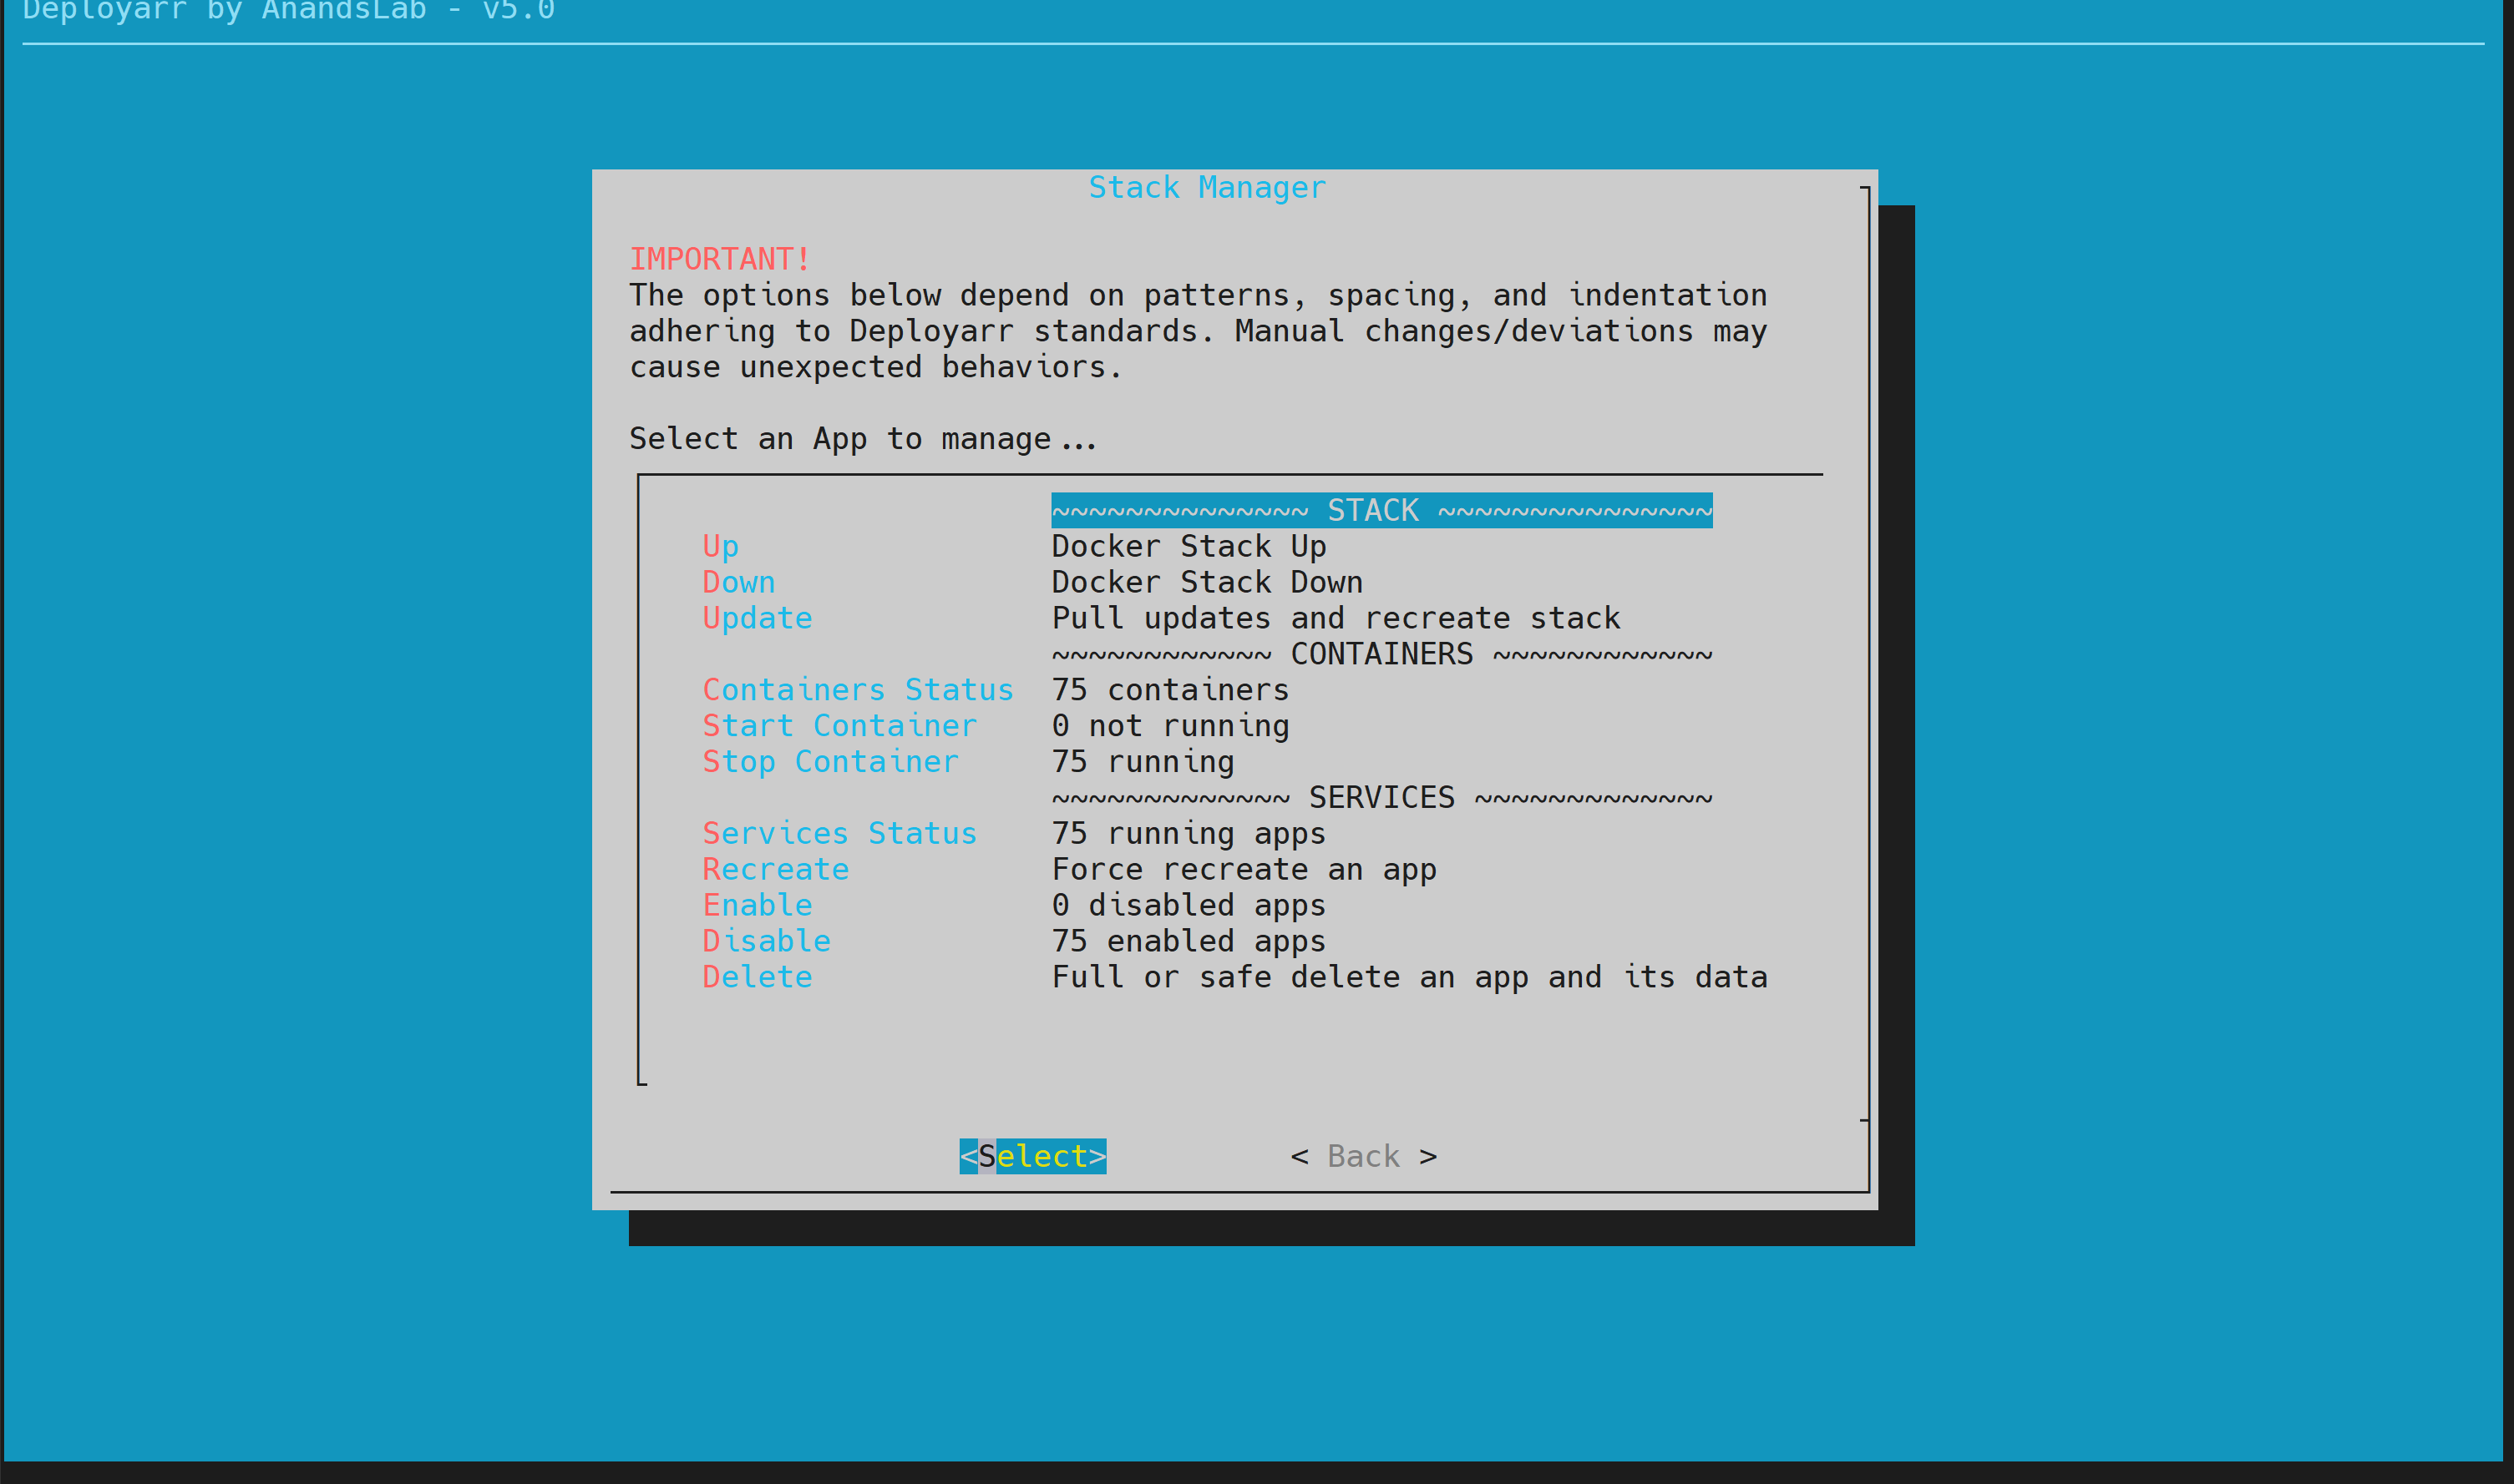Select the Update menu option
2514x1484 pixels.
point(758,618)
